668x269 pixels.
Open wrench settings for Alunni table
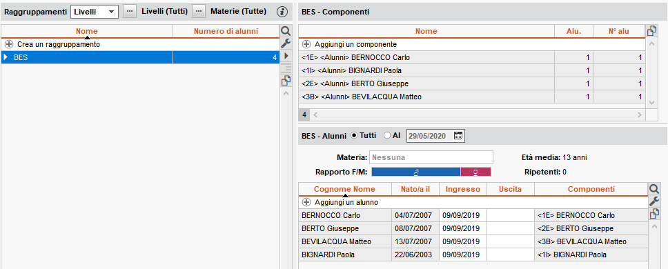pyautogui.click(x=654, y=201)
